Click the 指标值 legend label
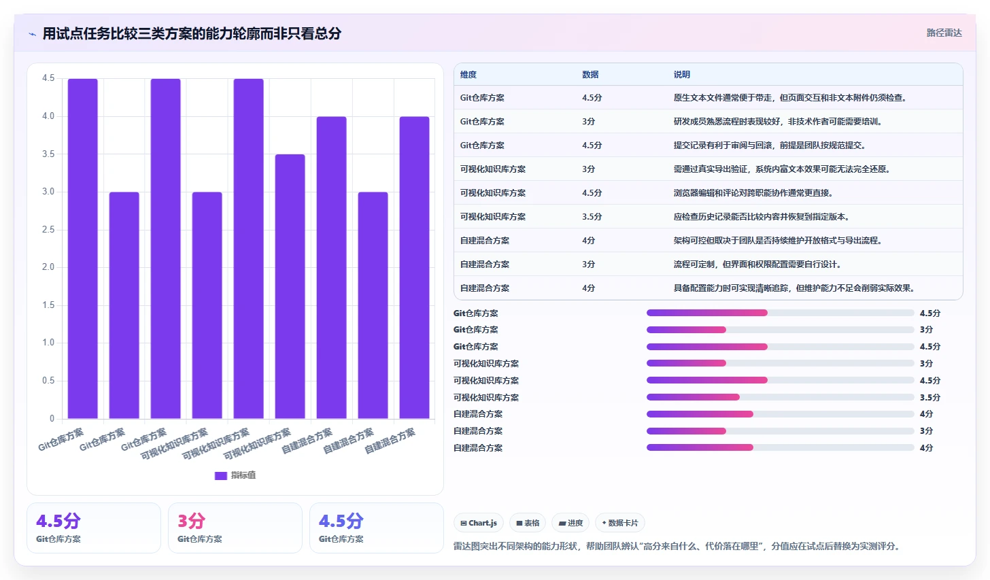The image size is (990, 580). point(243,475)
